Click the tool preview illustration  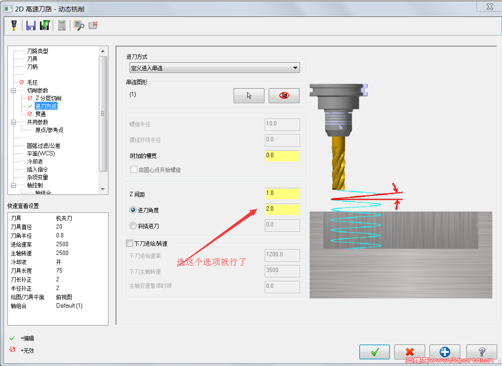tap(401, 190)
